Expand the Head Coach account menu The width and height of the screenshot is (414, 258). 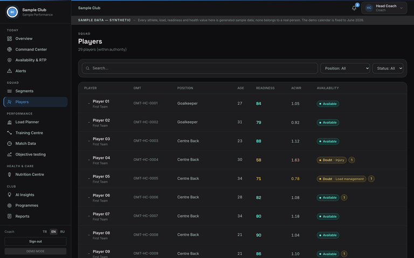tap(384, 8)
